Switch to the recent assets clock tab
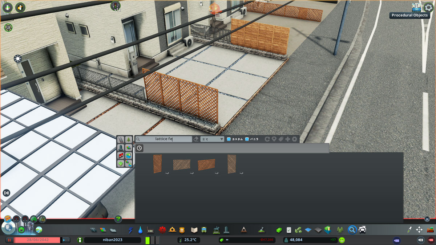Image resolution: width=436 pixels, height=245 pixels. (139, 148)
